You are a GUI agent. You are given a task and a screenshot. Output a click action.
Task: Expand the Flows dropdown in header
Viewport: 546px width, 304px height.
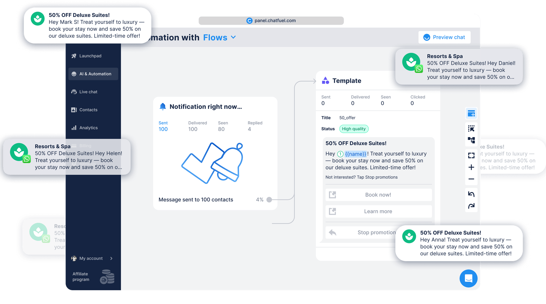(x=233, y=37)
